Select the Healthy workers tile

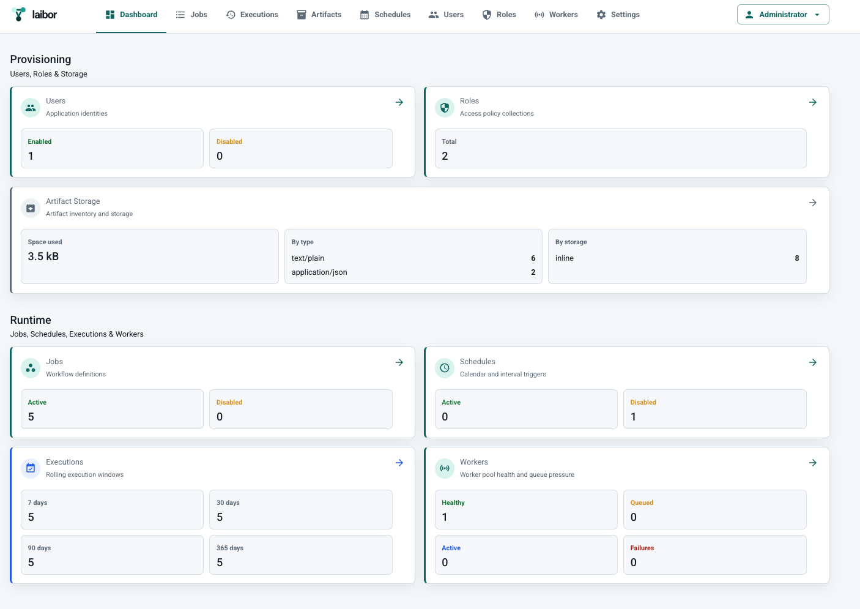point(526,509)
